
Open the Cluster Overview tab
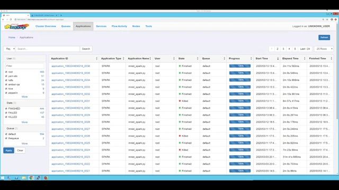(46, 26)
